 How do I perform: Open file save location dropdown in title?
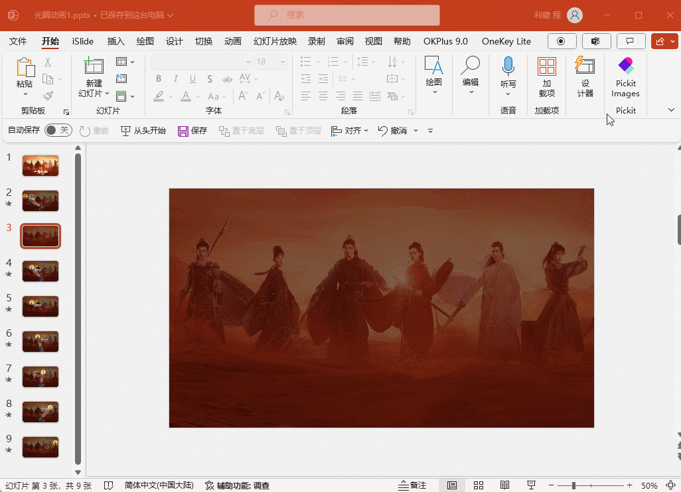pyautogui.click(x=170, y=15)
